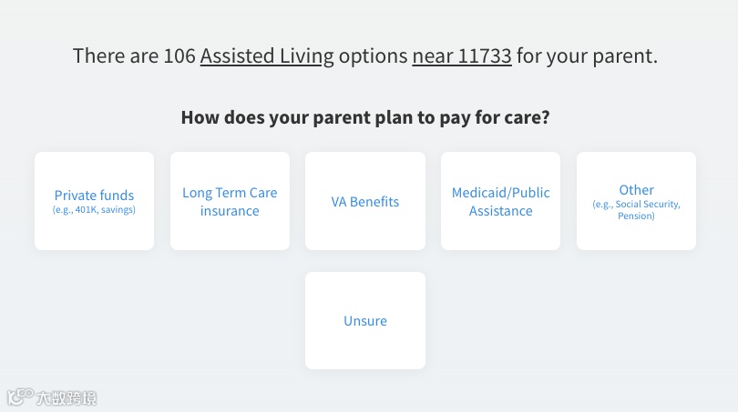This screenshot has height=412, width=738.
Task: Click the near 11733 location link
Action: 462,55
